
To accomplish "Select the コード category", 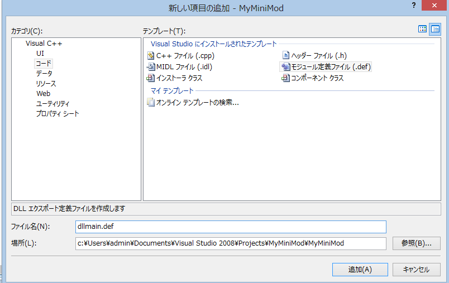I will click(x=44, y=64).
